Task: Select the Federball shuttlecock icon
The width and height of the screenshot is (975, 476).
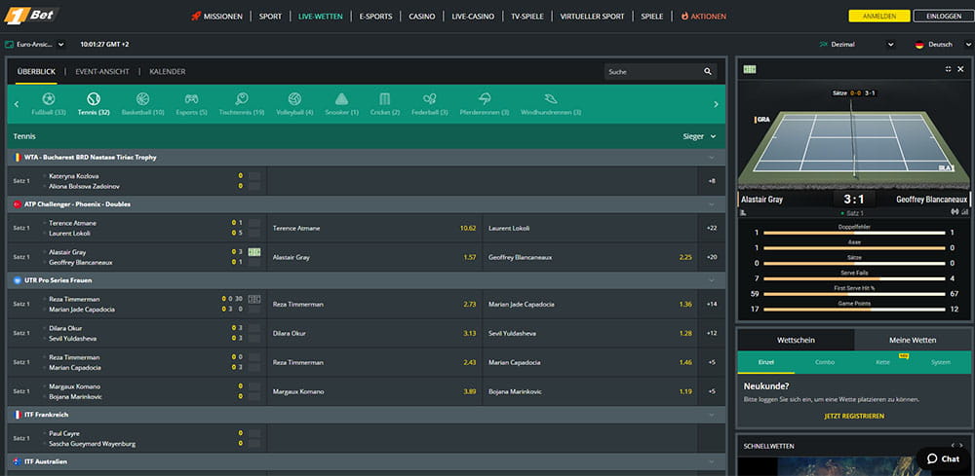Action: [x=430, y=98]
